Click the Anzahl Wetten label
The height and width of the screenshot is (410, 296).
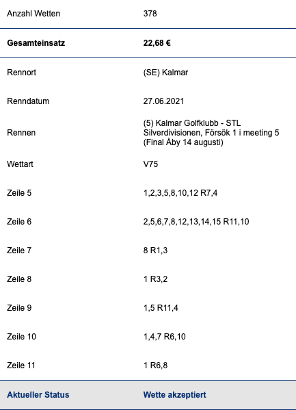tap(33, 13)
